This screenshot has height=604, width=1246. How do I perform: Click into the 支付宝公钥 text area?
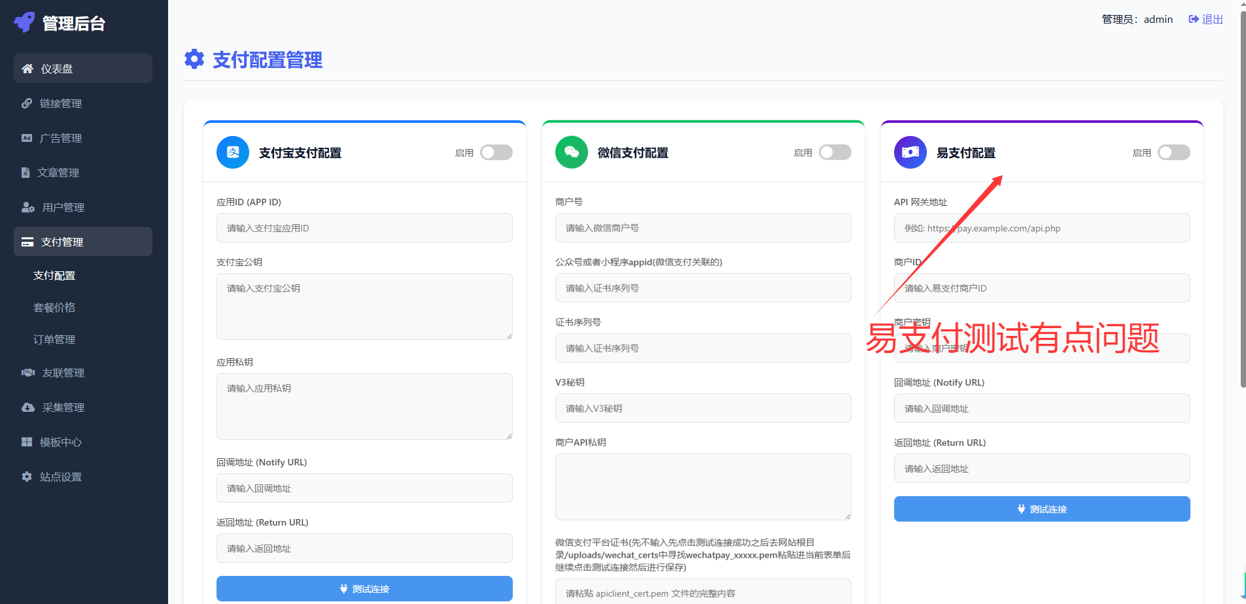364,307
